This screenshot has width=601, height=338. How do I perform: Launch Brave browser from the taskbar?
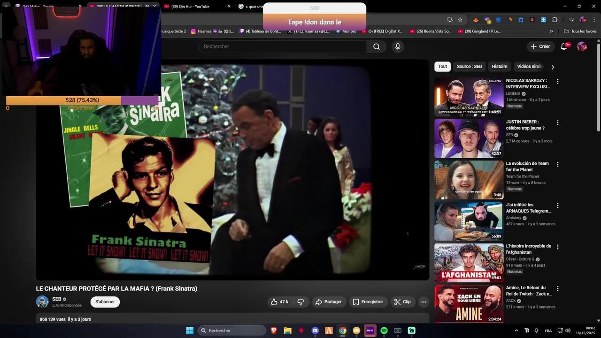(274, 330)
